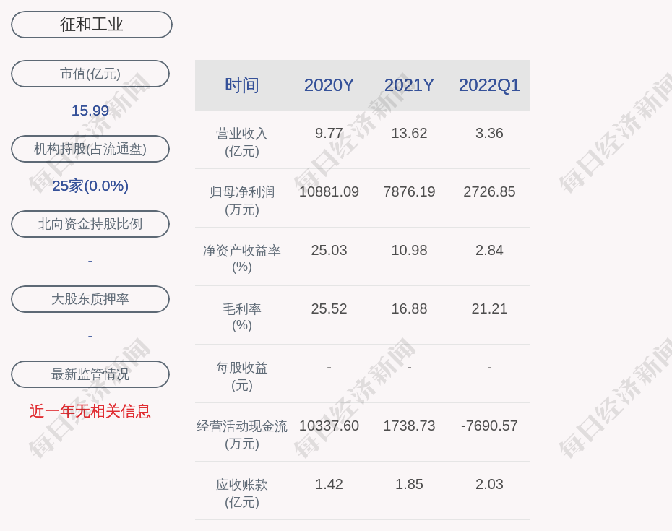Click cash flow value -7690.57

click(x=489, y=426)
